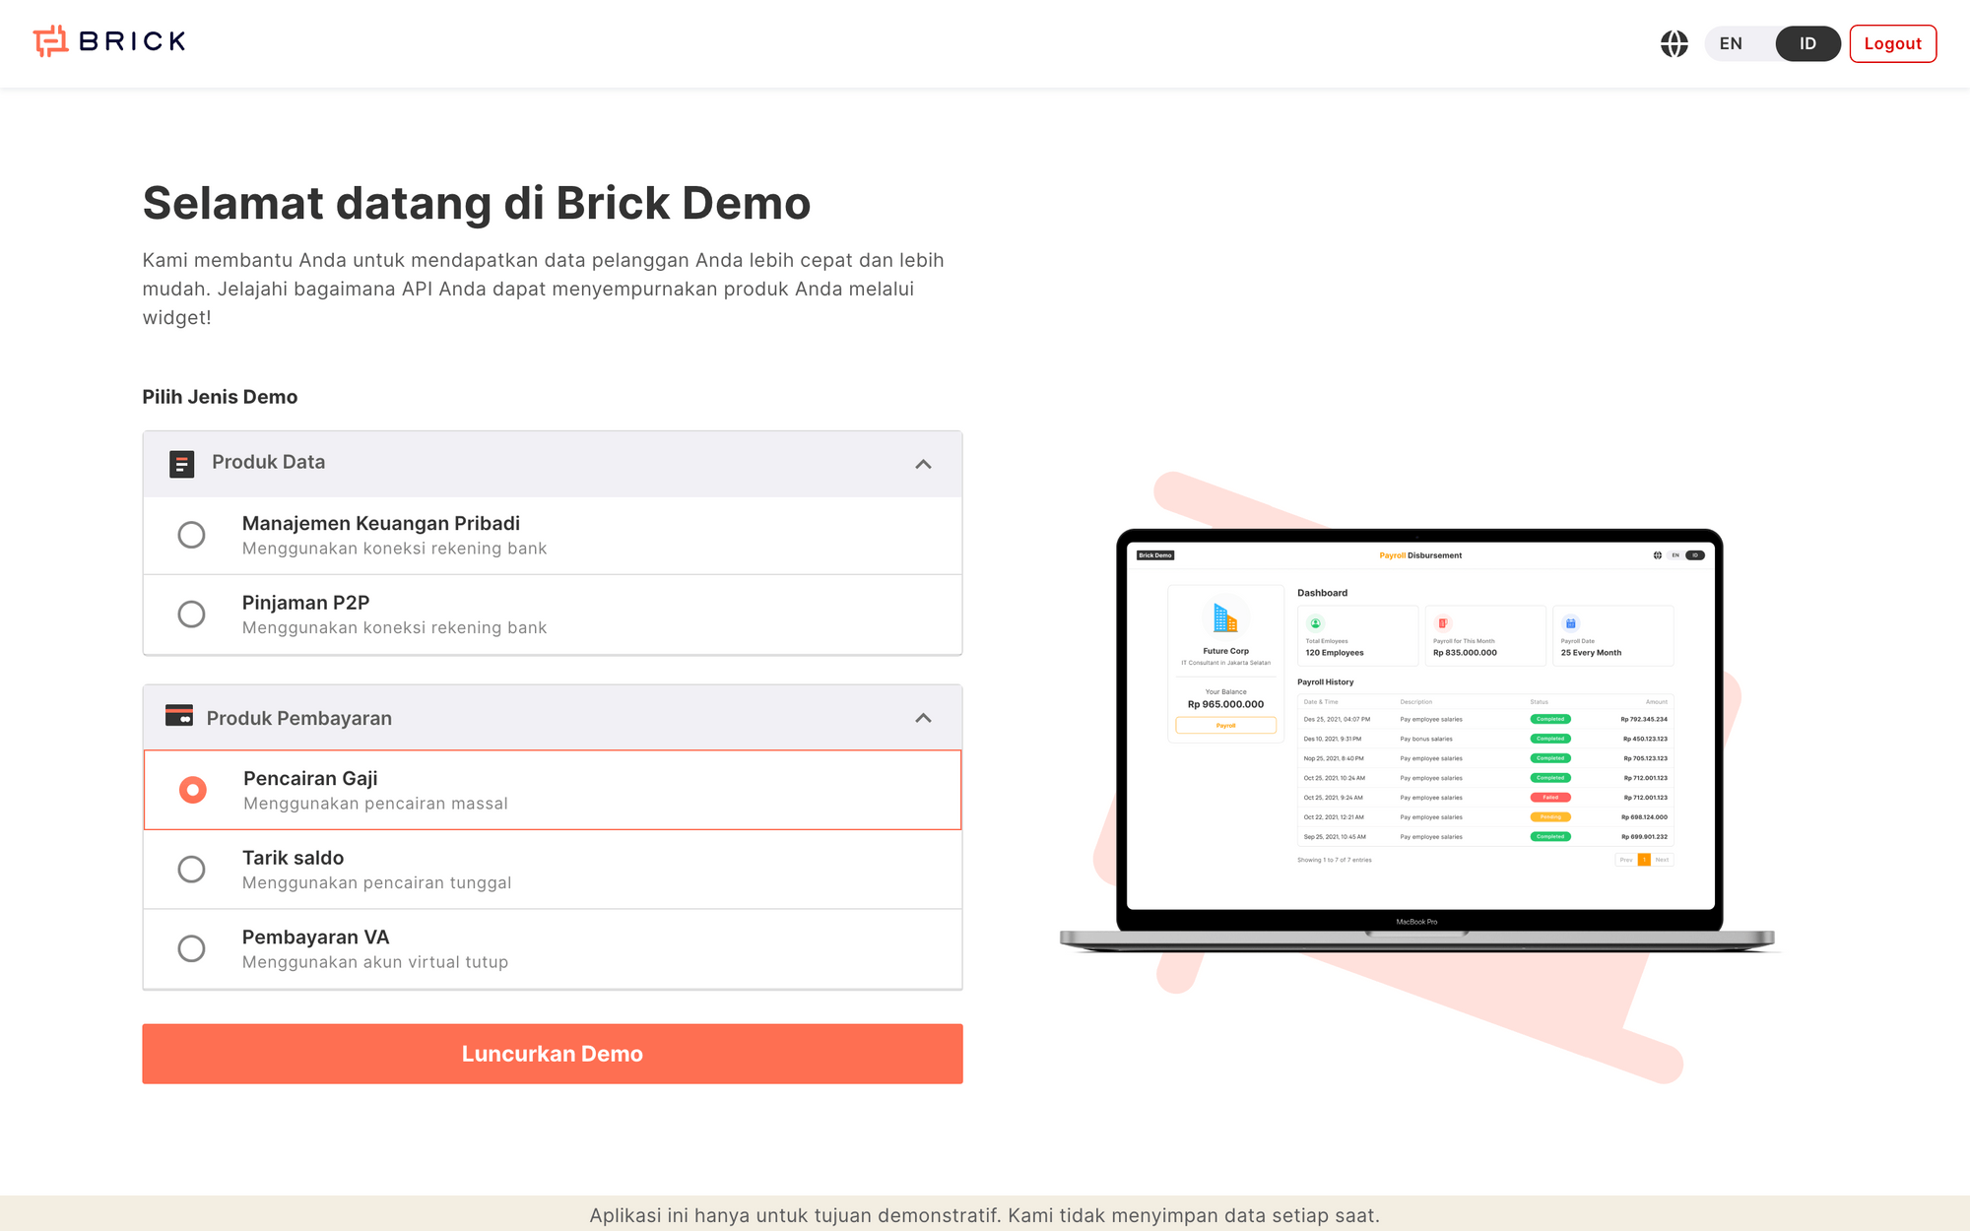Select the Pembayaran VA option
Viewport: 1970px width, 1231px height.
pos(192,948)
